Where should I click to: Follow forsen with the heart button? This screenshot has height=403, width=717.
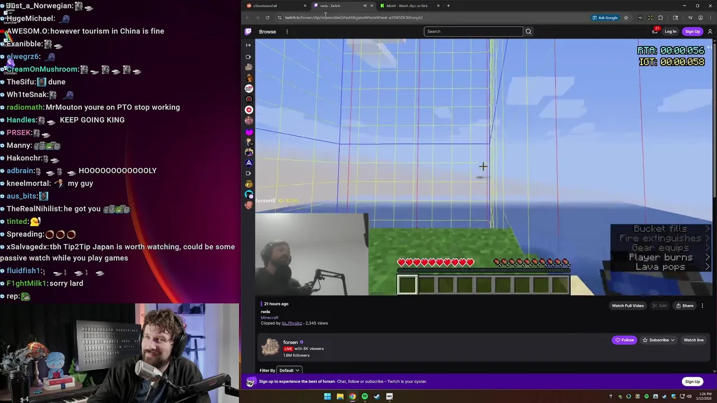tap(625, 340)
